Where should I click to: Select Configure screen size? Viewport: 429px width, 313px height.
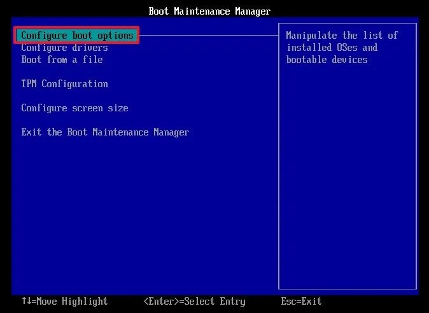point(74,108)
